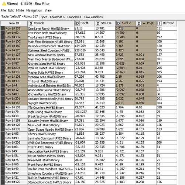Click the coefficient value -101.227

[85, 112]
